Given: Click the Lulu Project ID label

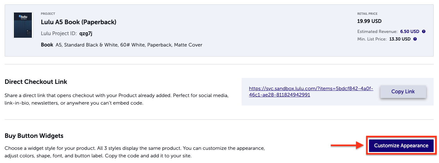Looking at the screenshot, I should [59, 34].
